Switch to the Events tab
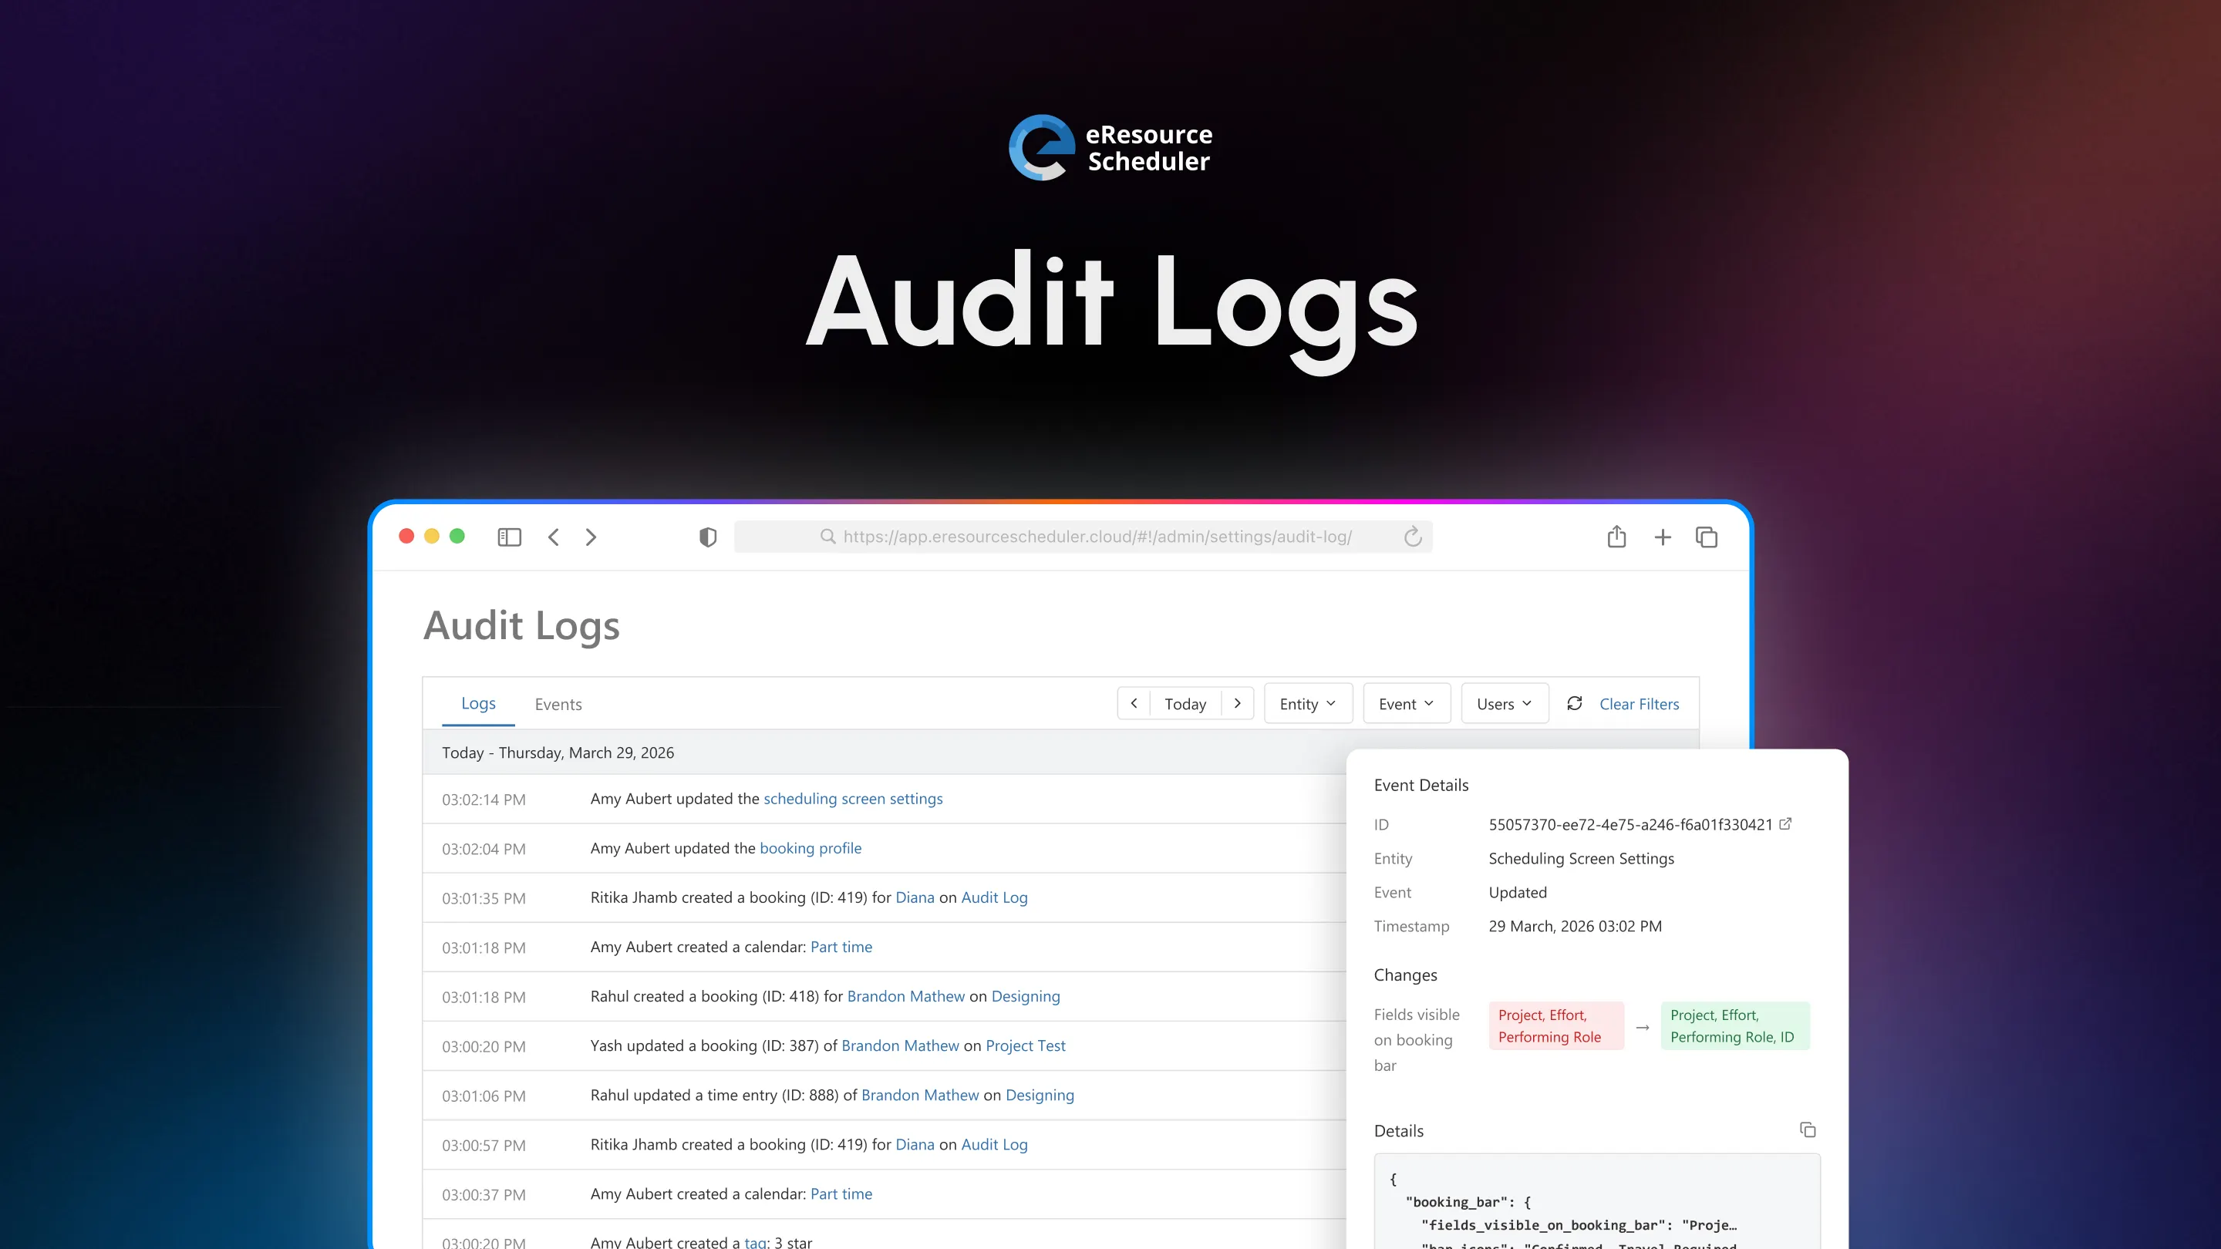This screenshot has width=2221, height=1249. [558, 704]
